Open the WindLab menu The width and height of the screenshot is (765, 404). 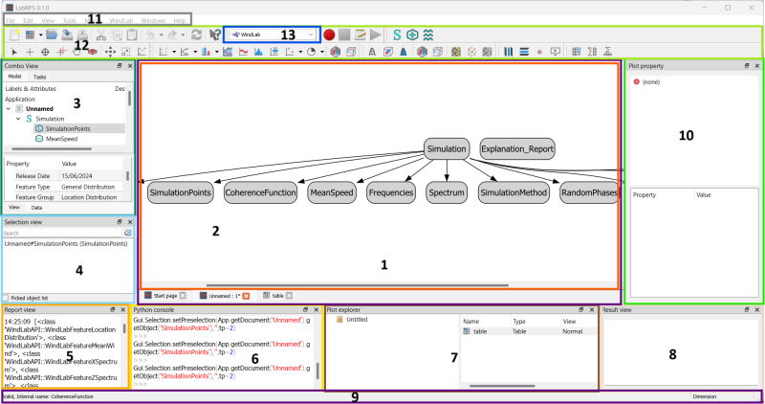click(121, 19)
